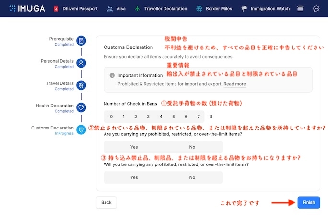Select 6 check-in bags
This screenshot has height=223, width=328.
[x=186, y=117]
